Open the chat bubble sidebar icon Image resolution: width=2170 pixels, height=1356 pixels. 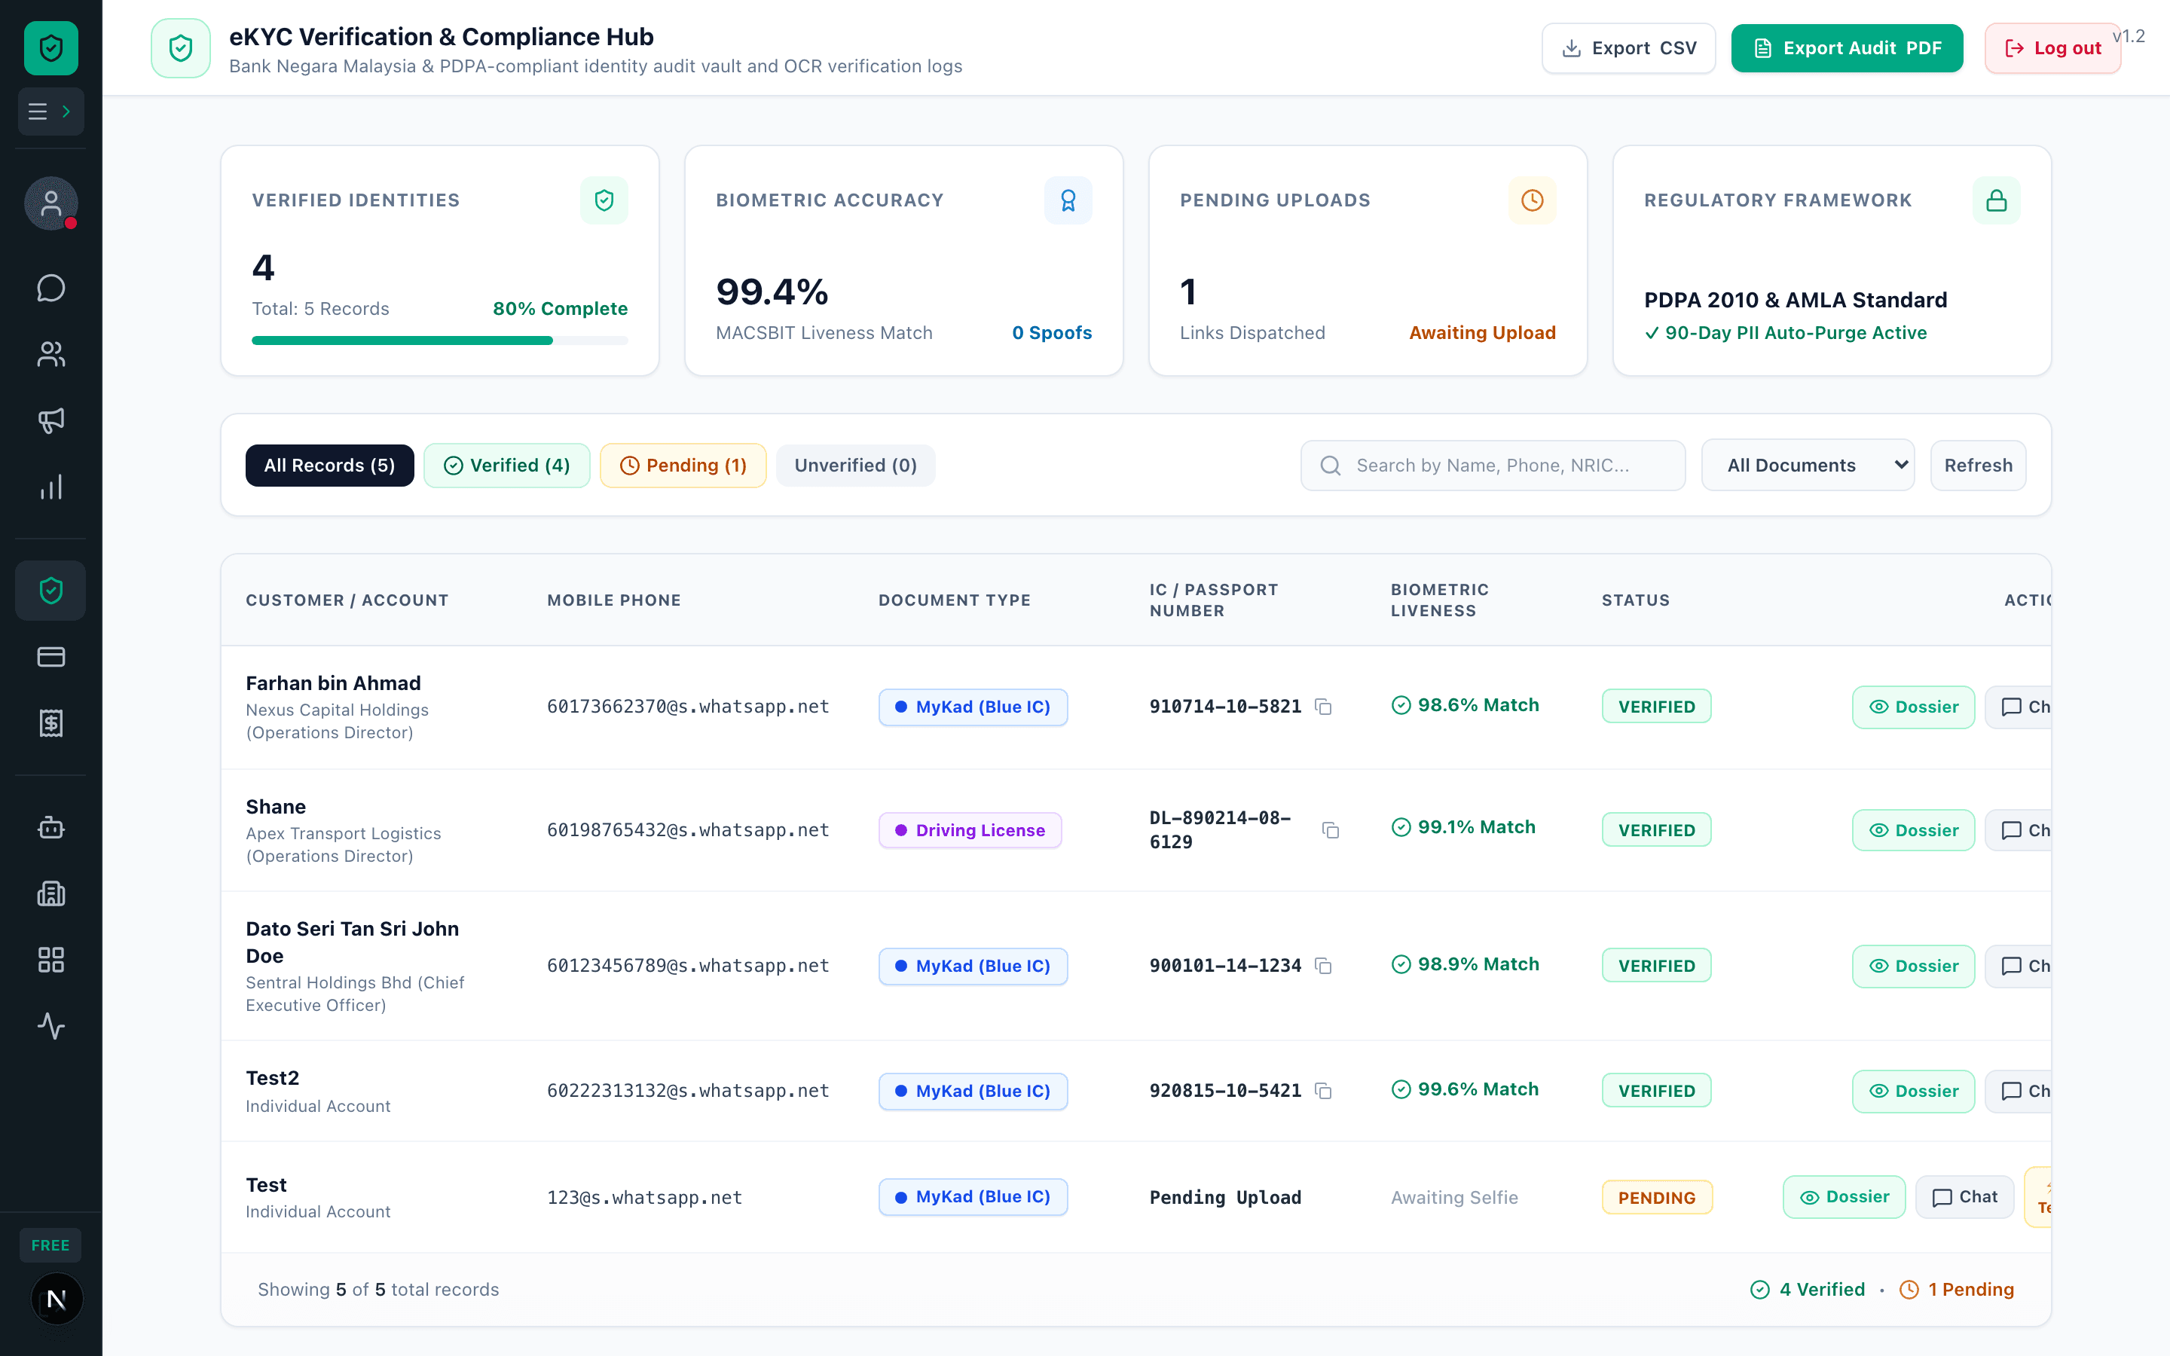[x=51, y=288]
